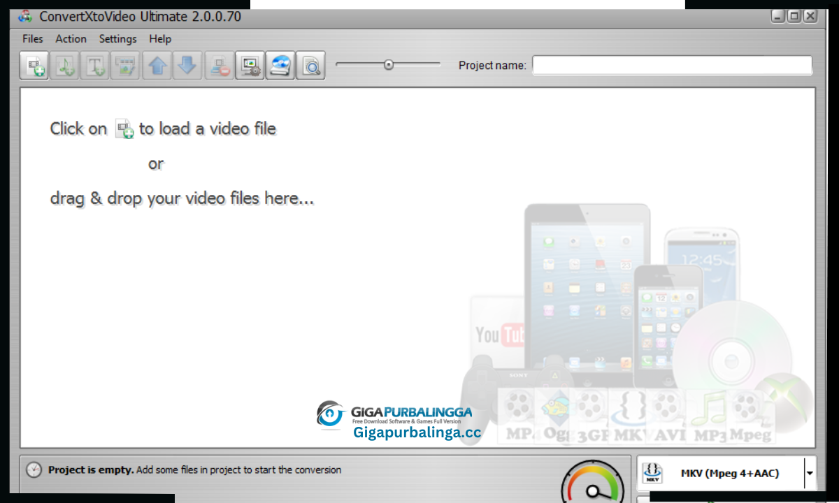Click the add audio track toolbar icon
The width and height of the screenshot is (839, 503).
pyautogui.click(x=66, y=66)
